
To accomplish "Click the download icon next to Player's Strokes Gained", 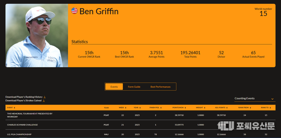I will 44,100.
